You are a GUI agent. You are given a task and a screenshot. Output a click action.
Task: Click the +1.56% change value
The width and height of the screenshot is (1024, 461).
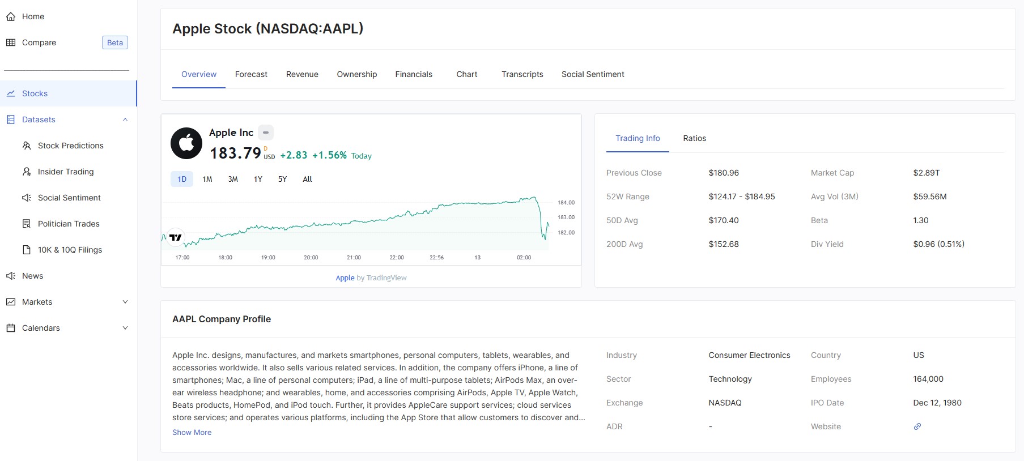(x=329, y=155)
